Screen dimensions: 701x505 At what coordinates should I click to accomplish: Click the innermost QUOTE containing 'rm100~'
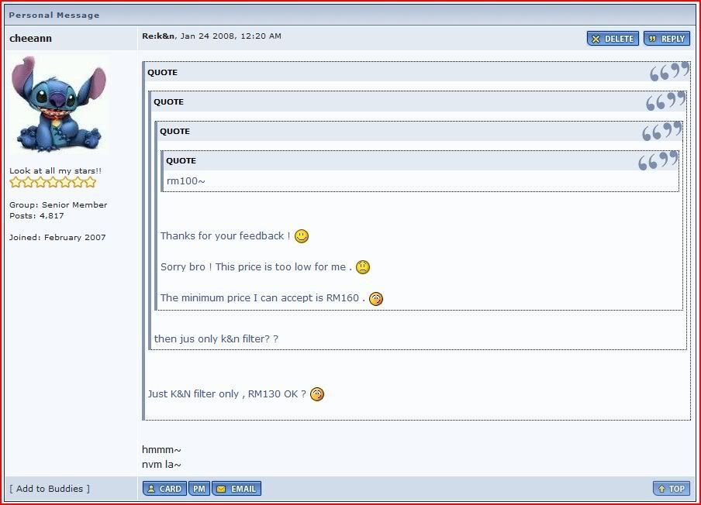pos(180,160)
